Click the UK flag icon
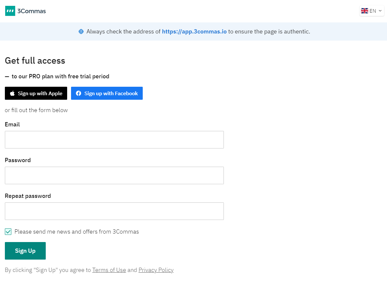 click(364, 11)
